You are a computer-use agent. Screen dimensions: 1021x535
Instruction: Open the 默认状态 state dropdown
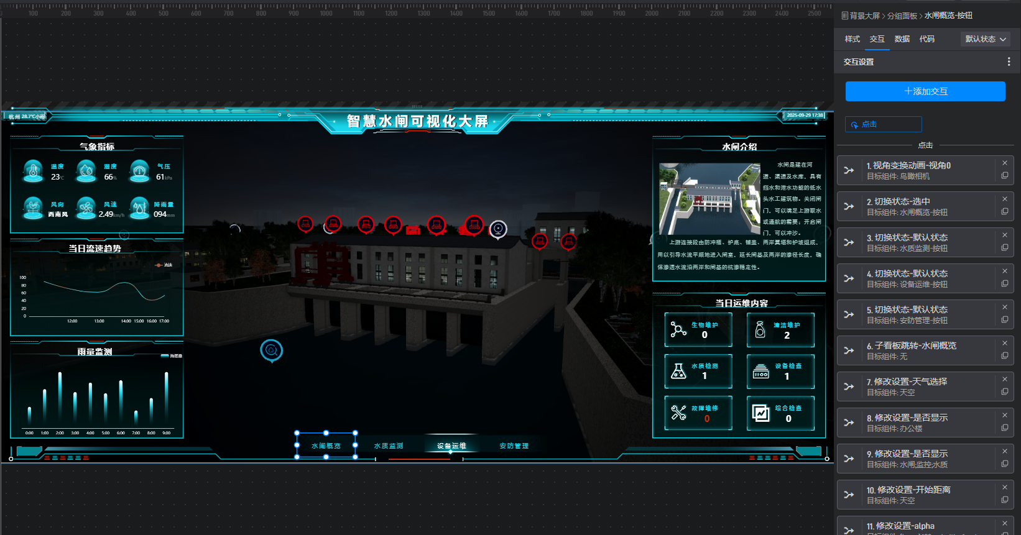coord(985,39)
